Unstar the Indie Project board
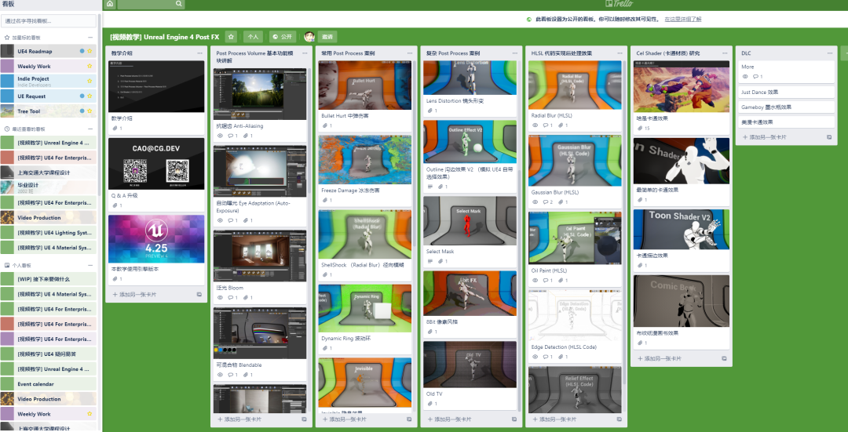 (90, 81)
